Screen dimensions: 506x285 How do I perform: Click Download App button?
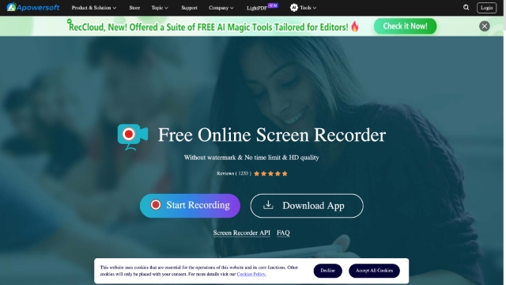[307, 206]
